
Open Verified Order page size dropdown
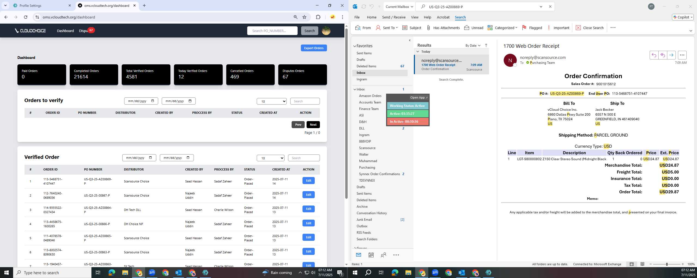click(x=270, y=158)
